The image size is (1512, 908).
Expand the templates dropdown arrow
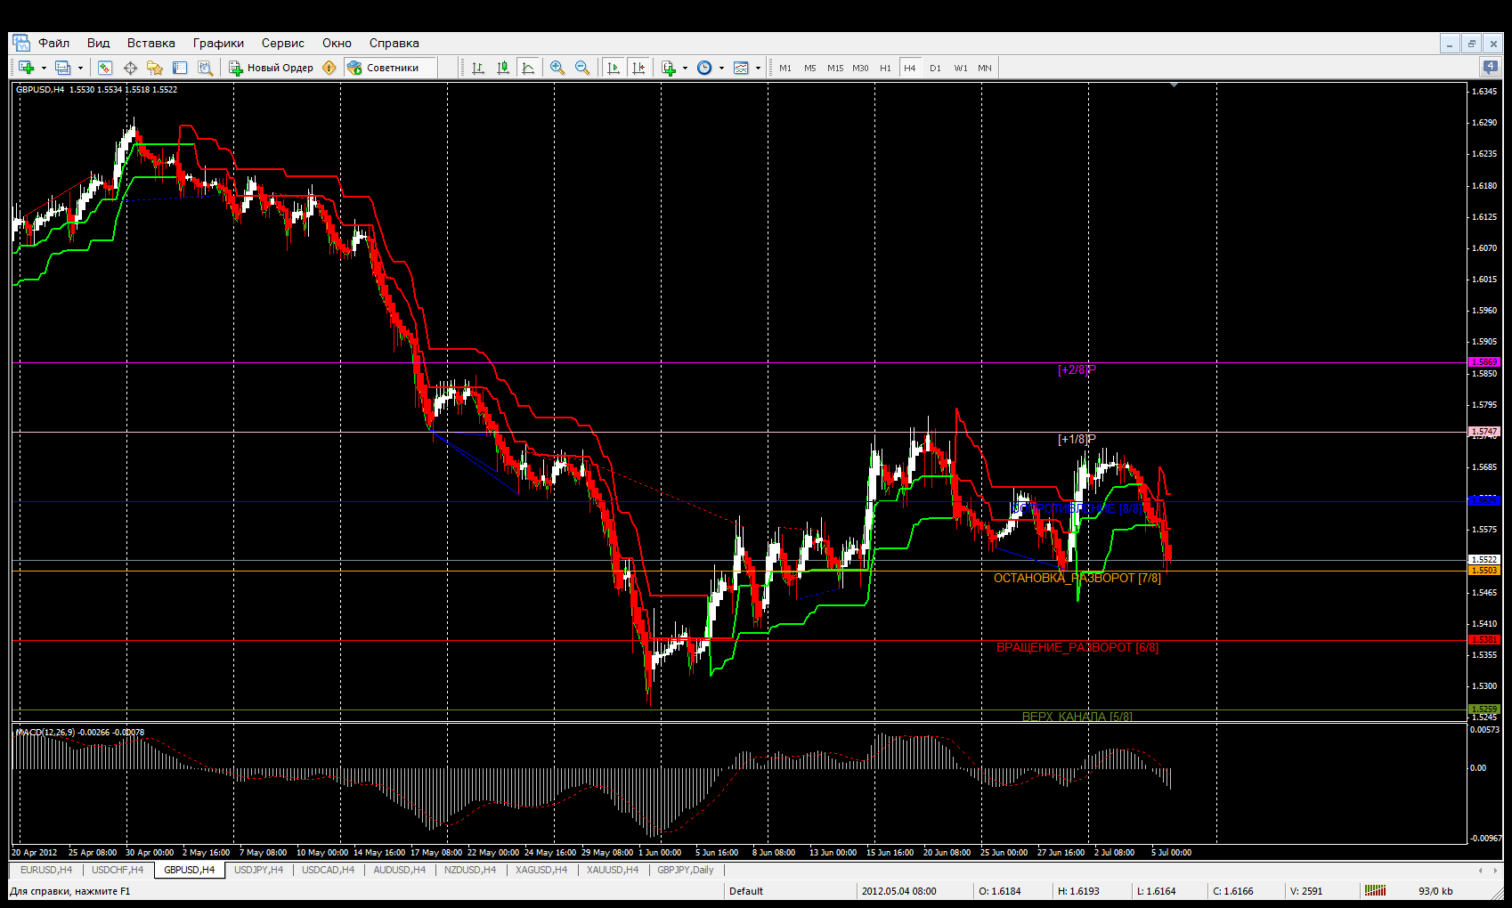click(x=758, y=68)
